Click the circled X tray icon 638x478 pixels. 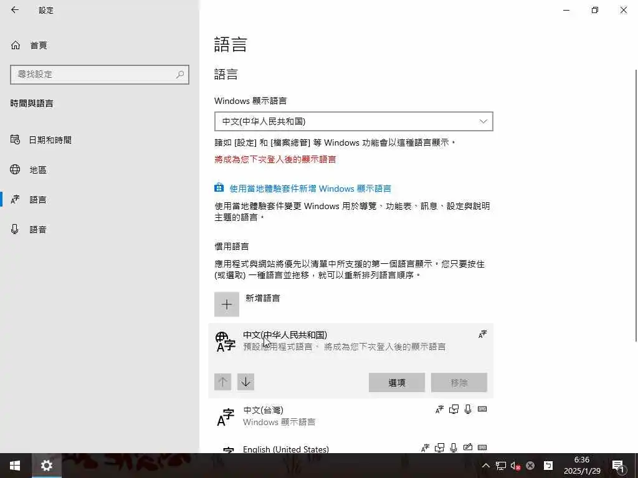pyautogui.click(x=530, y=466)
